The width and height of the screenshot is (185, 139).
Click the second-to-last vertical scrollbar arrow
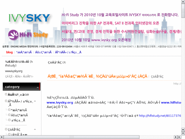click(x=183, y=130)
